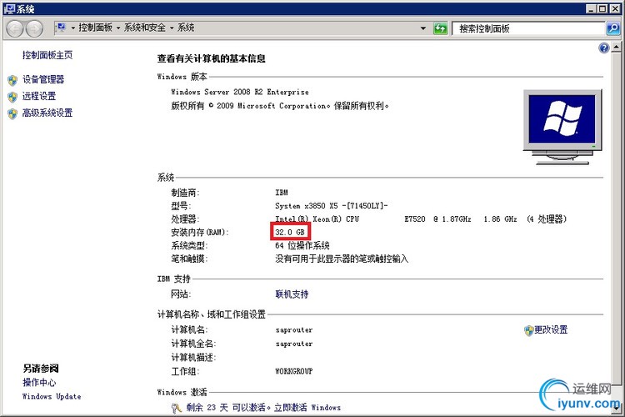Select 系统和安全 breadcrumb segment
Viewport: 625px width, 417px height.
(x=145, y=28)
